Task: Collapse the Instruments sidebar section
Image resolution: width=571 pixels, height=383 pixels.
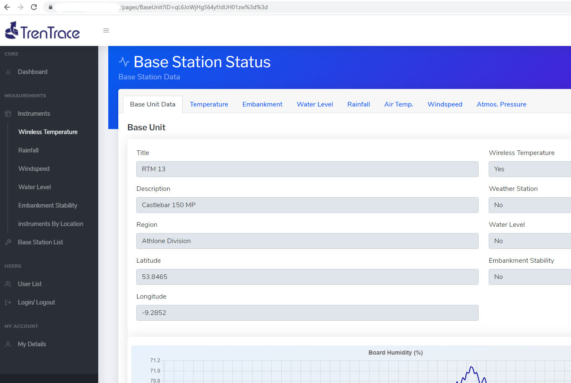Action: pos(34,114)
